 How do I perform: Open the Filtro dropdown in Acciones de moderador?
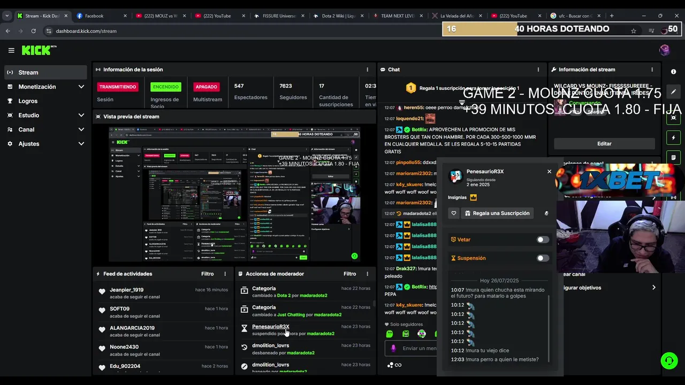pyautogui.click(x=350, y=274)
